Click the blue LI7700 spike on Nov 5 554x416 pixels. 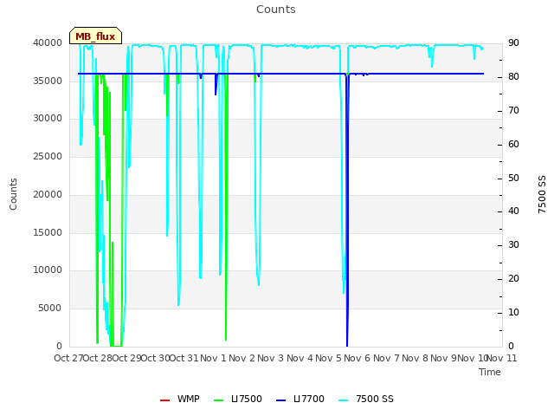click(347, 211)
